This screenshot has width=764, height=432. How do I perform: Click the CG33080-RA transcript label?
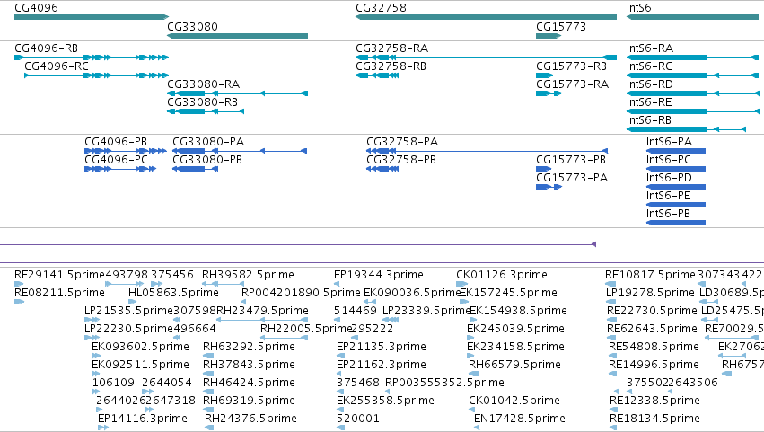(x=203, y=84)
